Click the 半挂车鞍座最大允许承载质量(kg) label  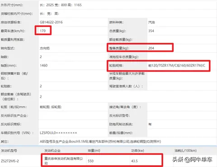point(127,76)
